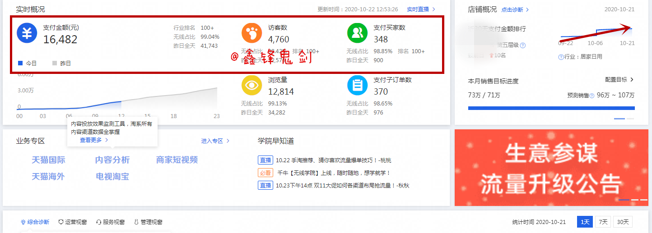This screenshot has width=652, height=233.
Task: Toggle the 今日 chart legend series
Action: pos(27,64)
